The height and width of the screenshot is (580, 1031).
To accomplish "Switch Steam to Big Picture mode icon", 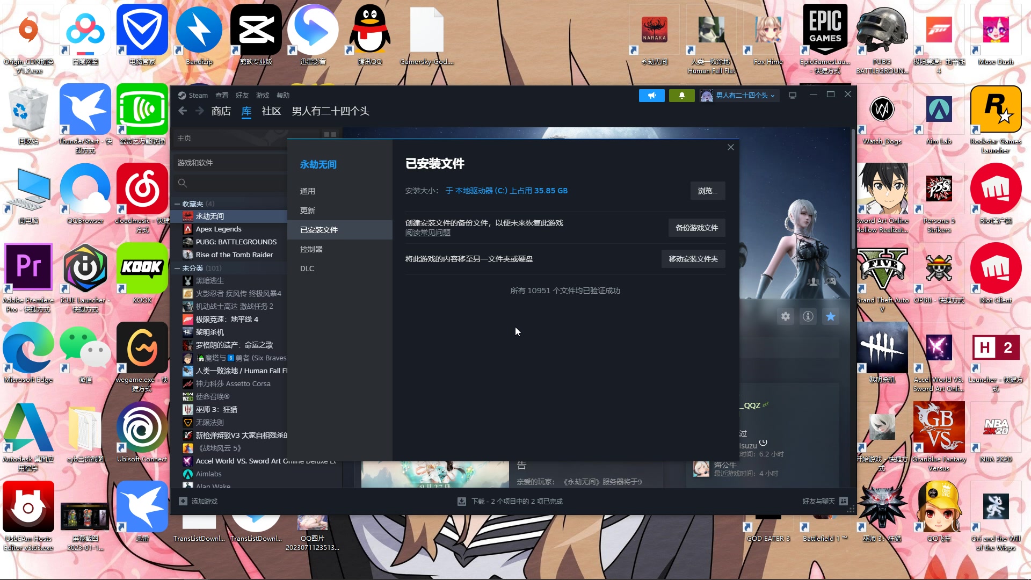I will click(x=792, y=96).
